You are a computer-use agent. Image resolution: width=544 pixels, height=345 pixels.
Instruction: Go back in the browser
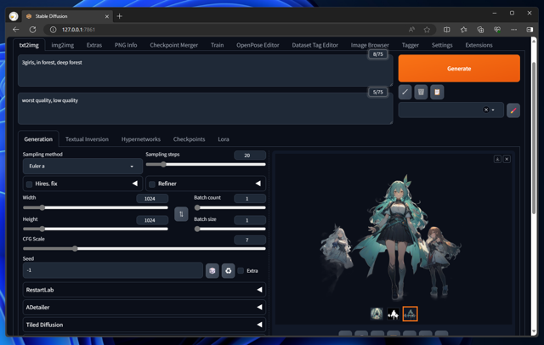coord(15,30)
